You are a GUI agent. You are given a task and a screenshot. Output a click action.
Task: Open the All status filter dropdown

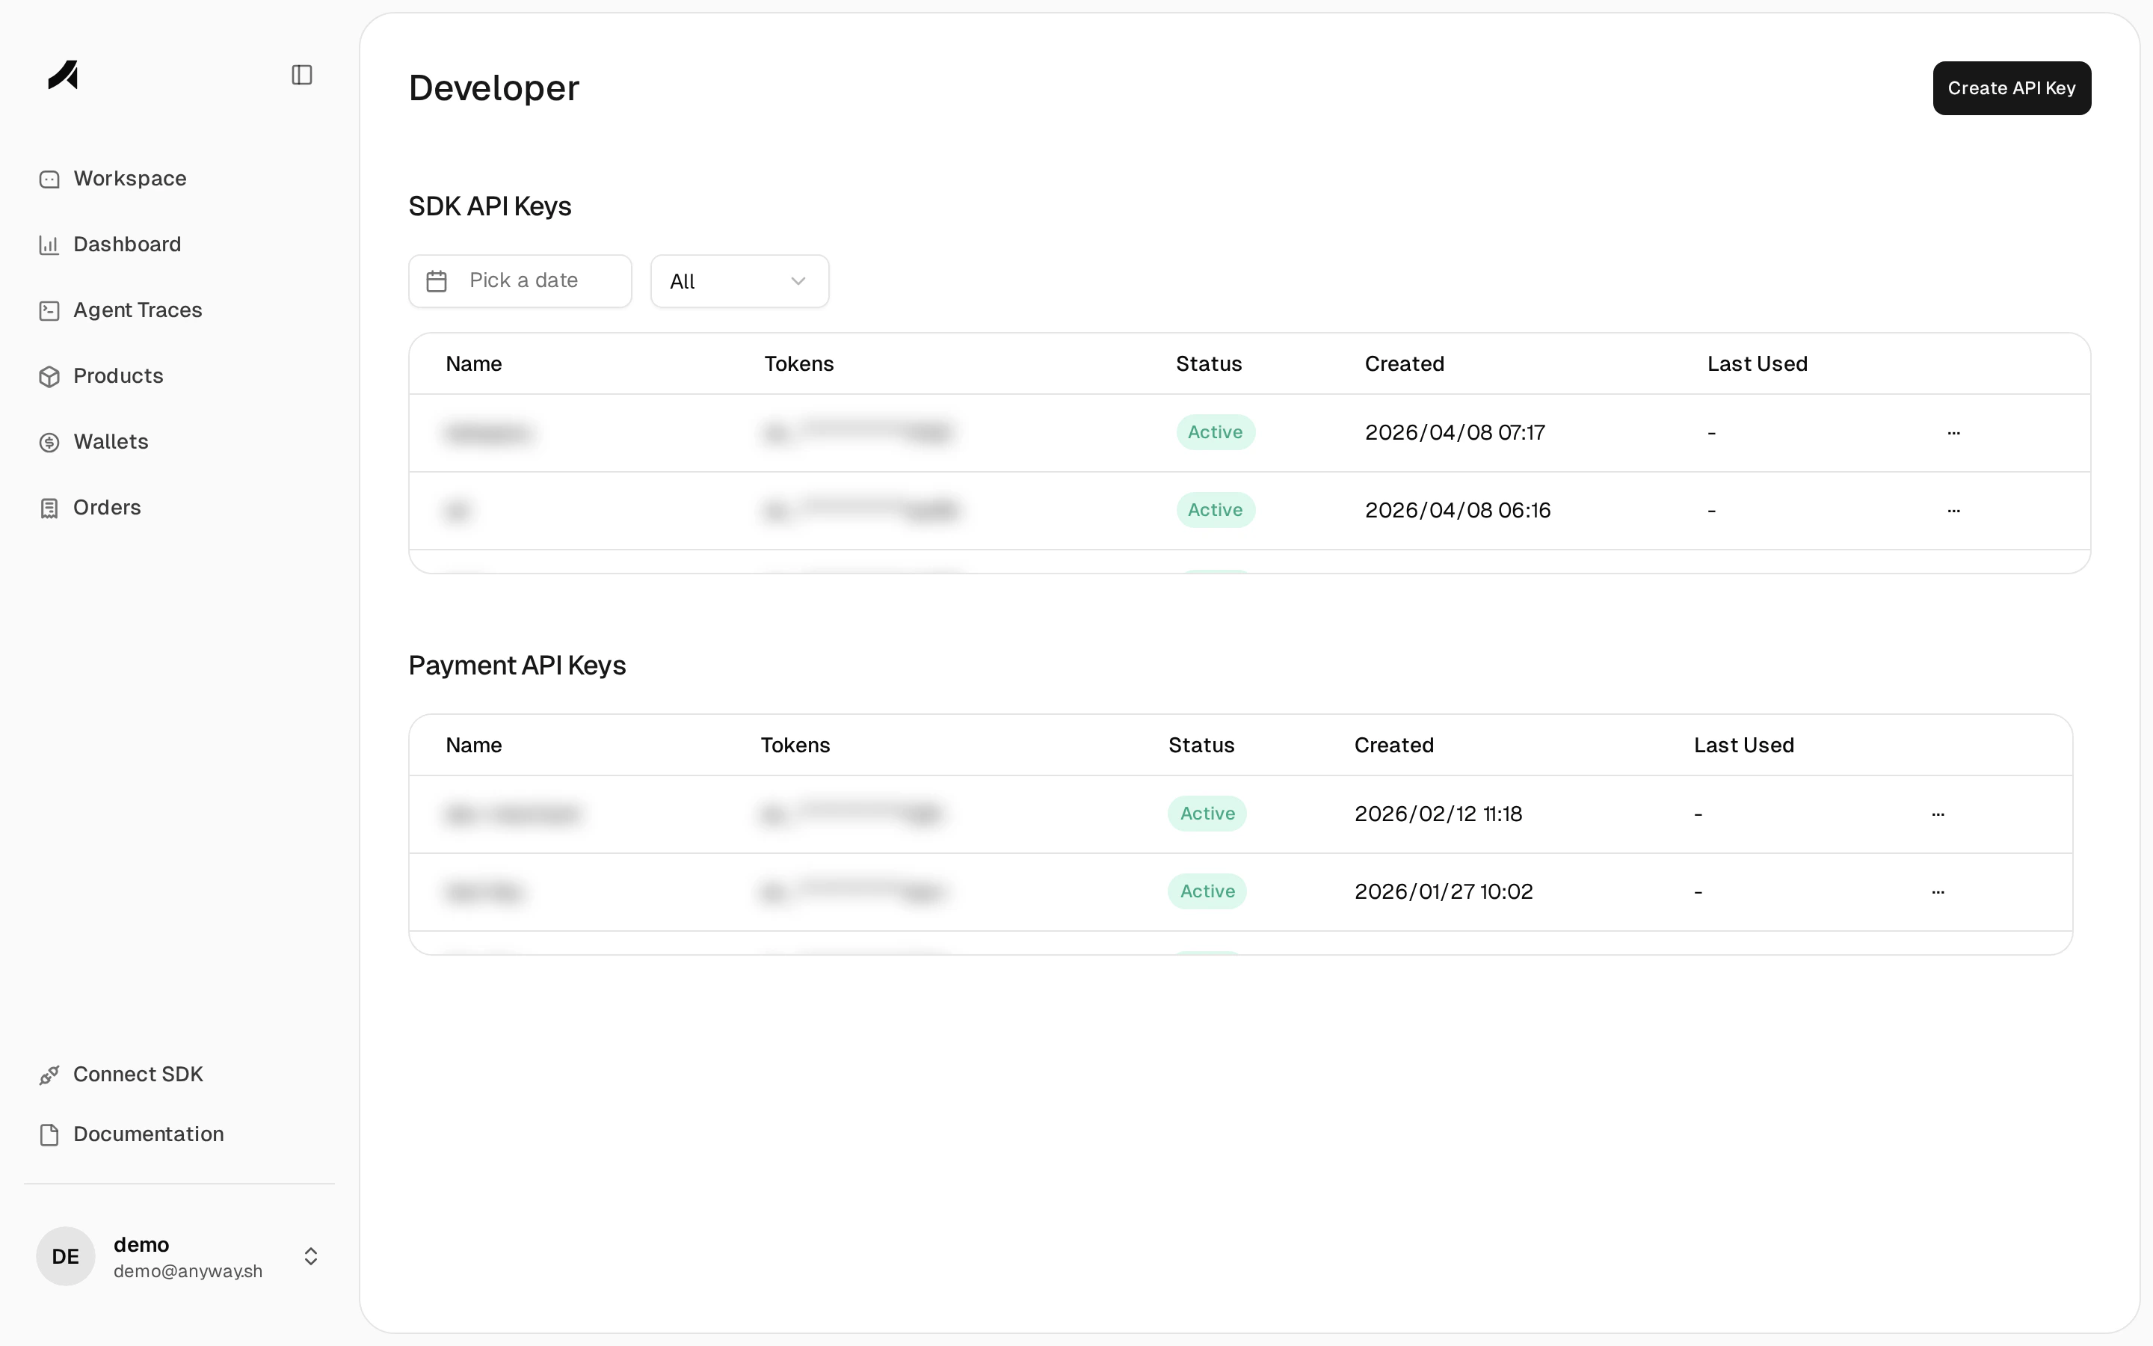point(739,280)
